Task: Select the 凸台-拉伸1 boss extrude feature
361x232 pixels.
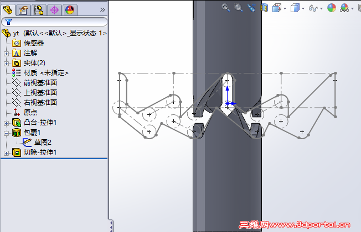Action: pyautogui.click(x=34, y=123)
